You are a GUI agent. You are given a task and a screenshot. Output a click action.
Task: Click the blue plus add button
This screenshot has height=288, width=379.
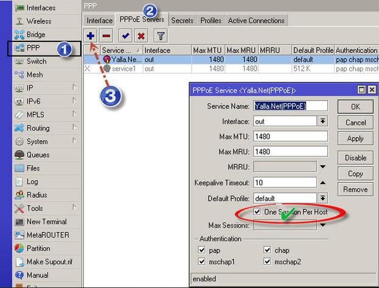pyautogui.click(x=90, y=36)
